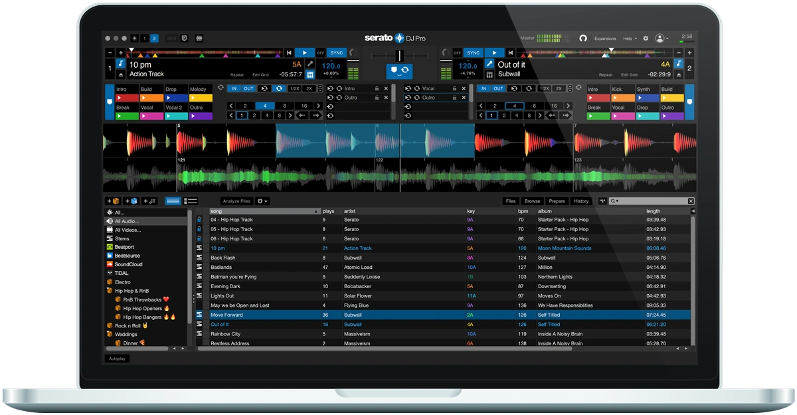This screenshot has height=415, width=797.
Task: Lock the Intro saved loop on deck 1
Action: (x=377, y=88)
